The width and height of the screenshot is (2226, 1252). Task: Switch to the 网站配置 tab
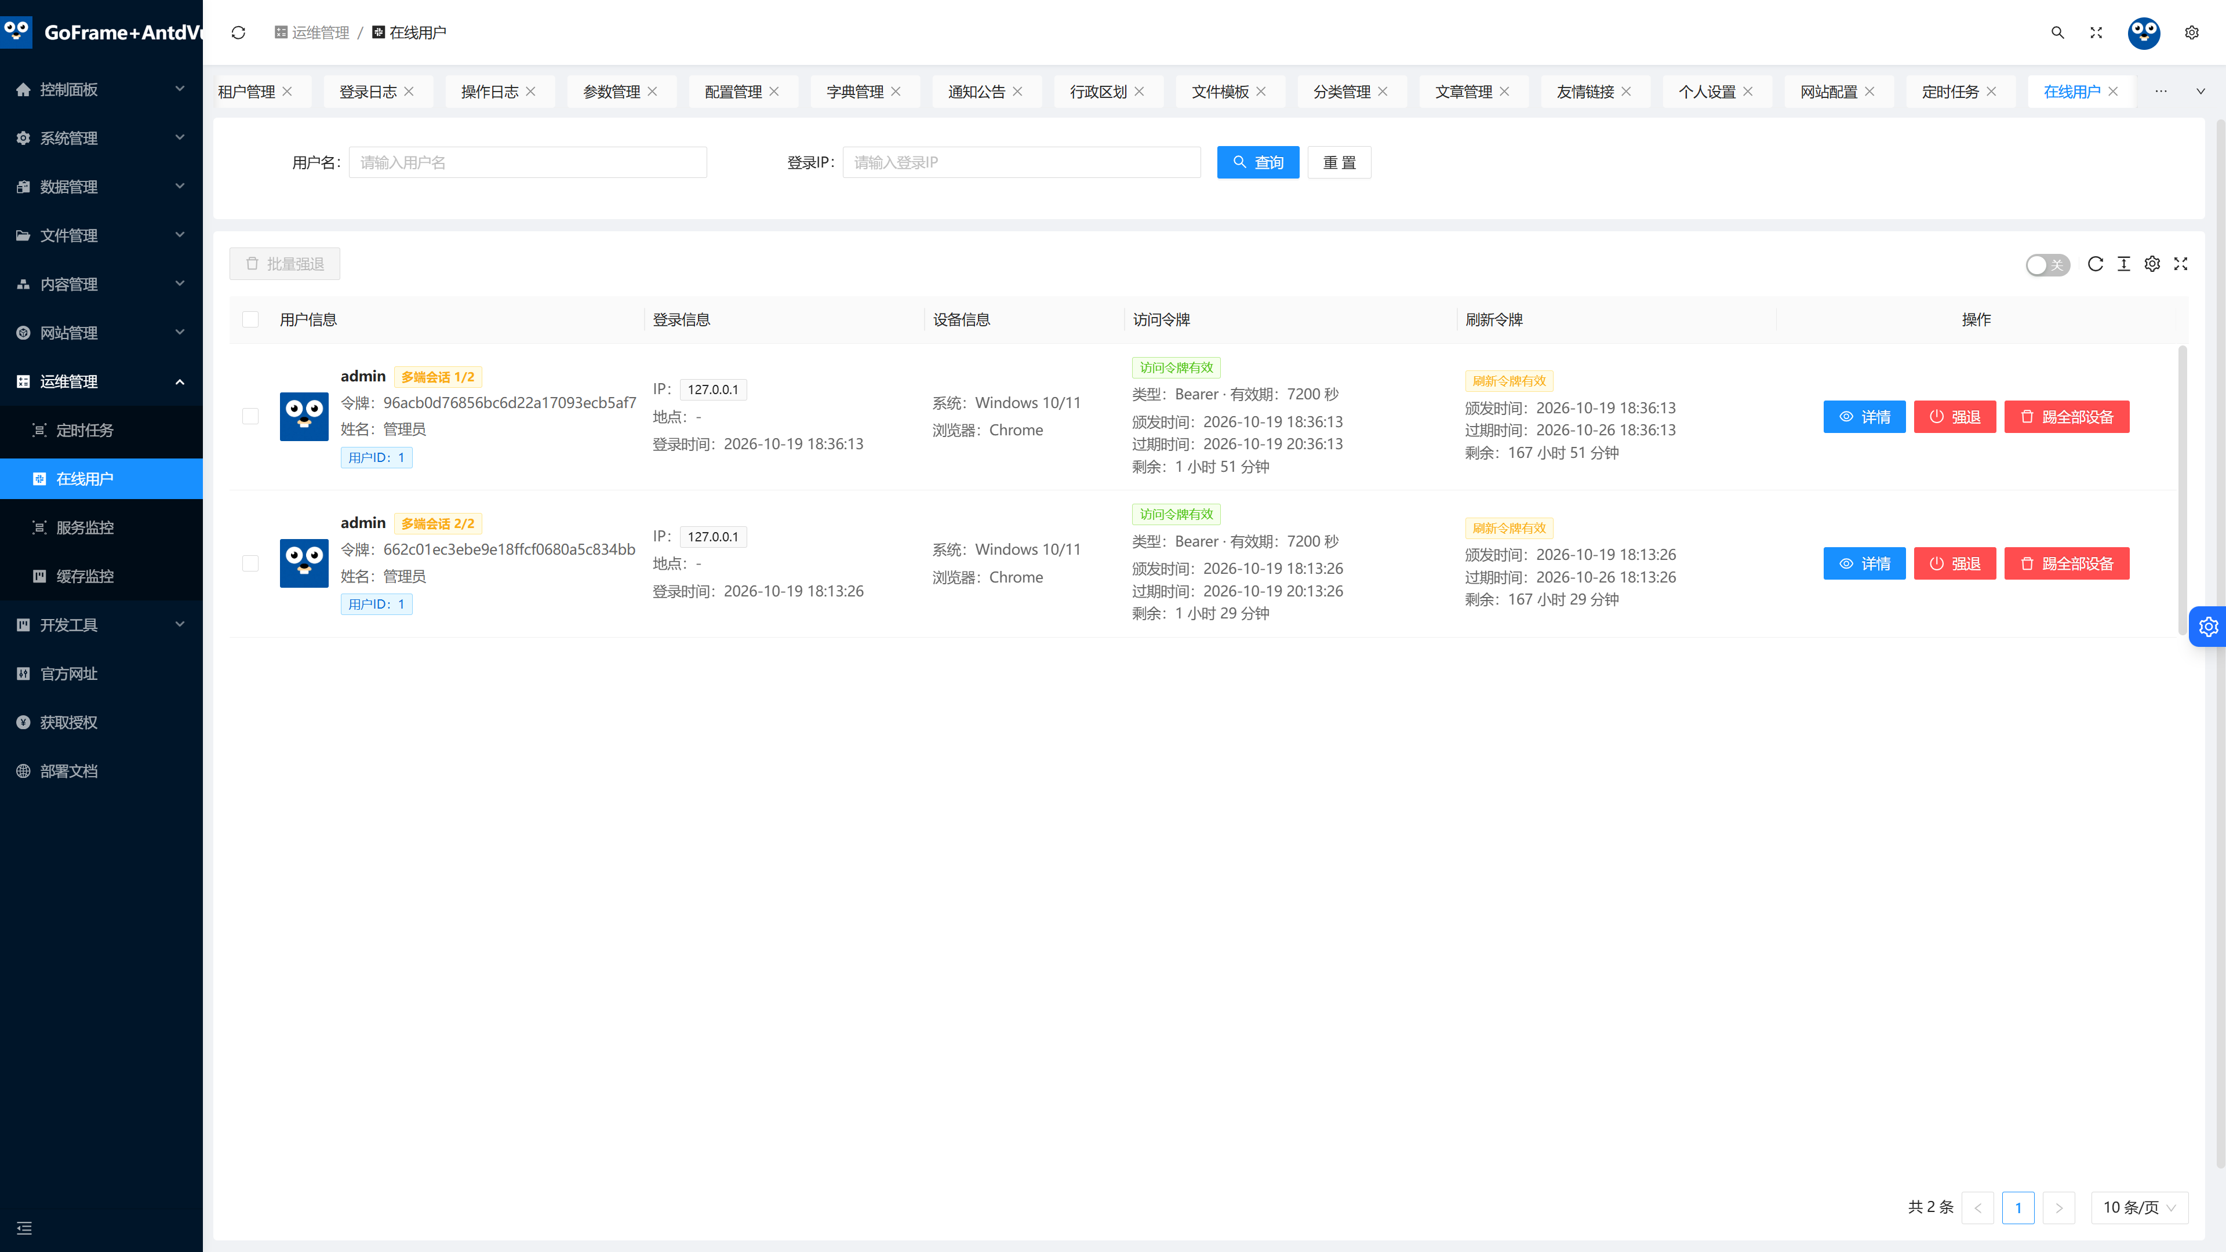click(1828, 92)
